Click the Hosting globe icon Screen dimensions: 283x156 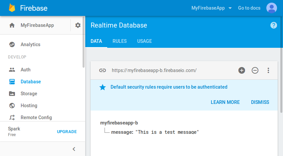(x=12, y=106)
